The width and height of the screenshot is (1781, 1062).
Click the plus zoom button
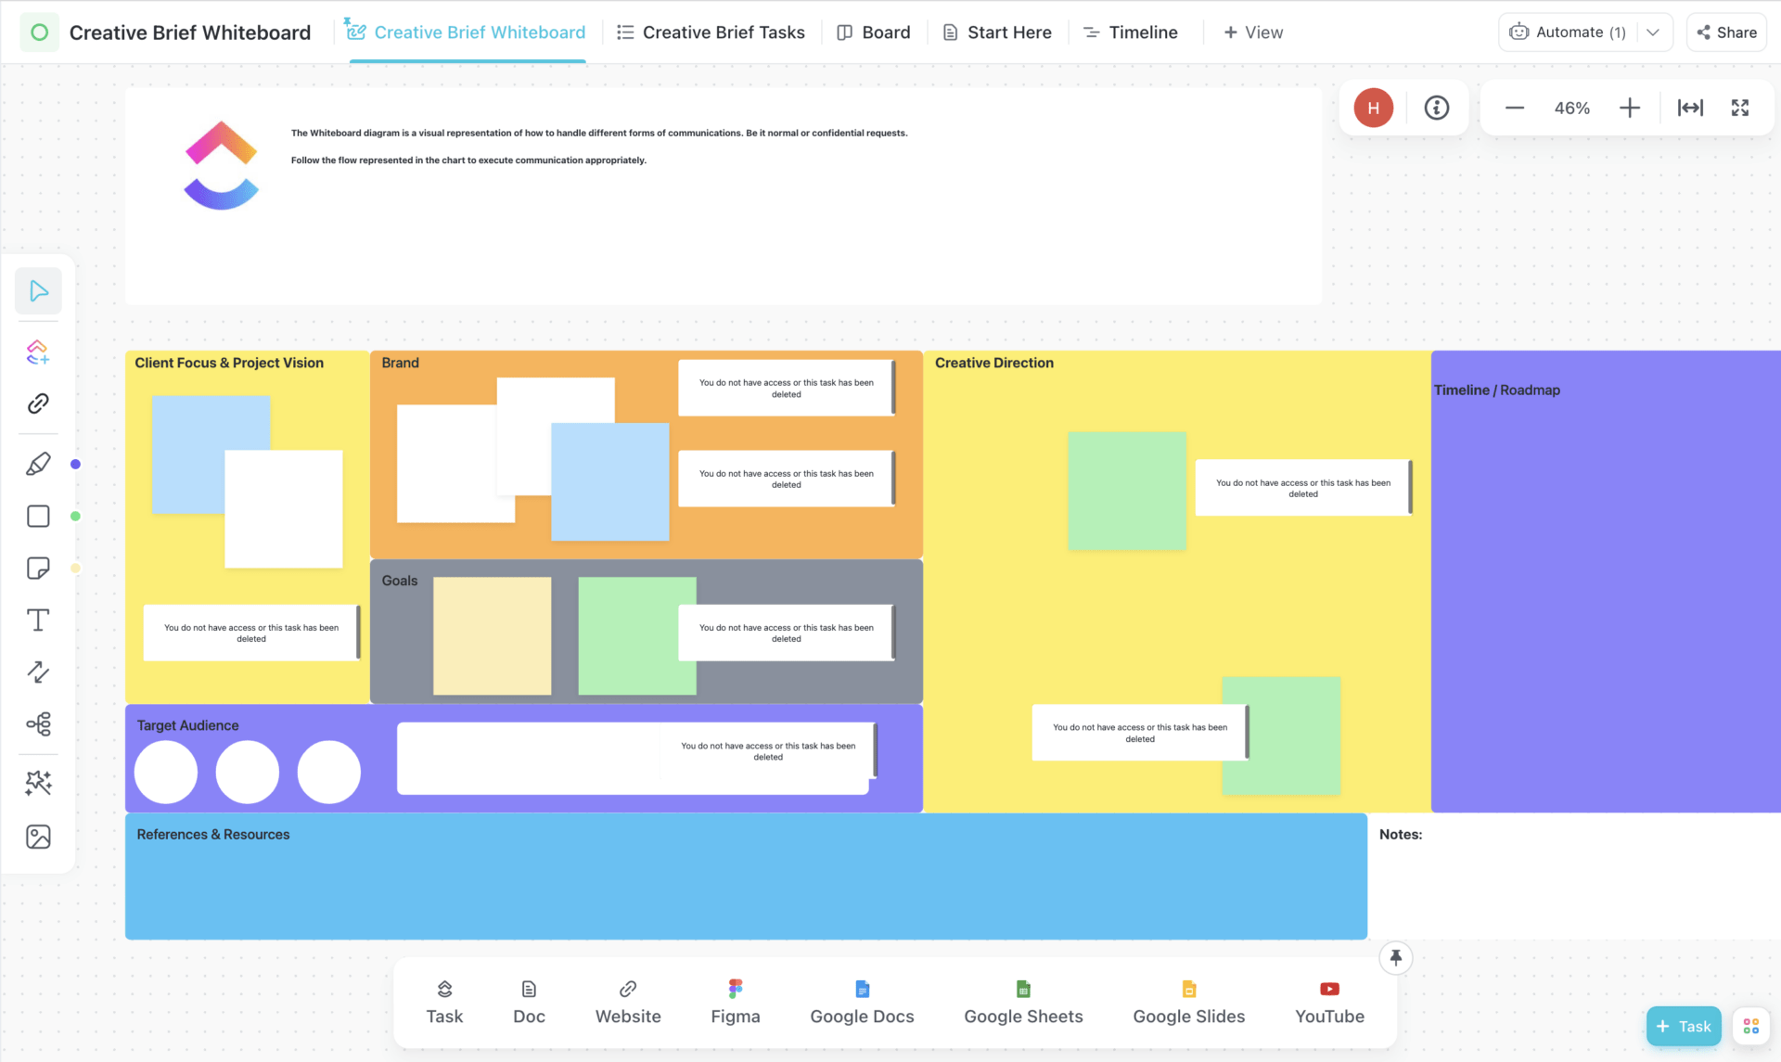tap(1629, 106)
